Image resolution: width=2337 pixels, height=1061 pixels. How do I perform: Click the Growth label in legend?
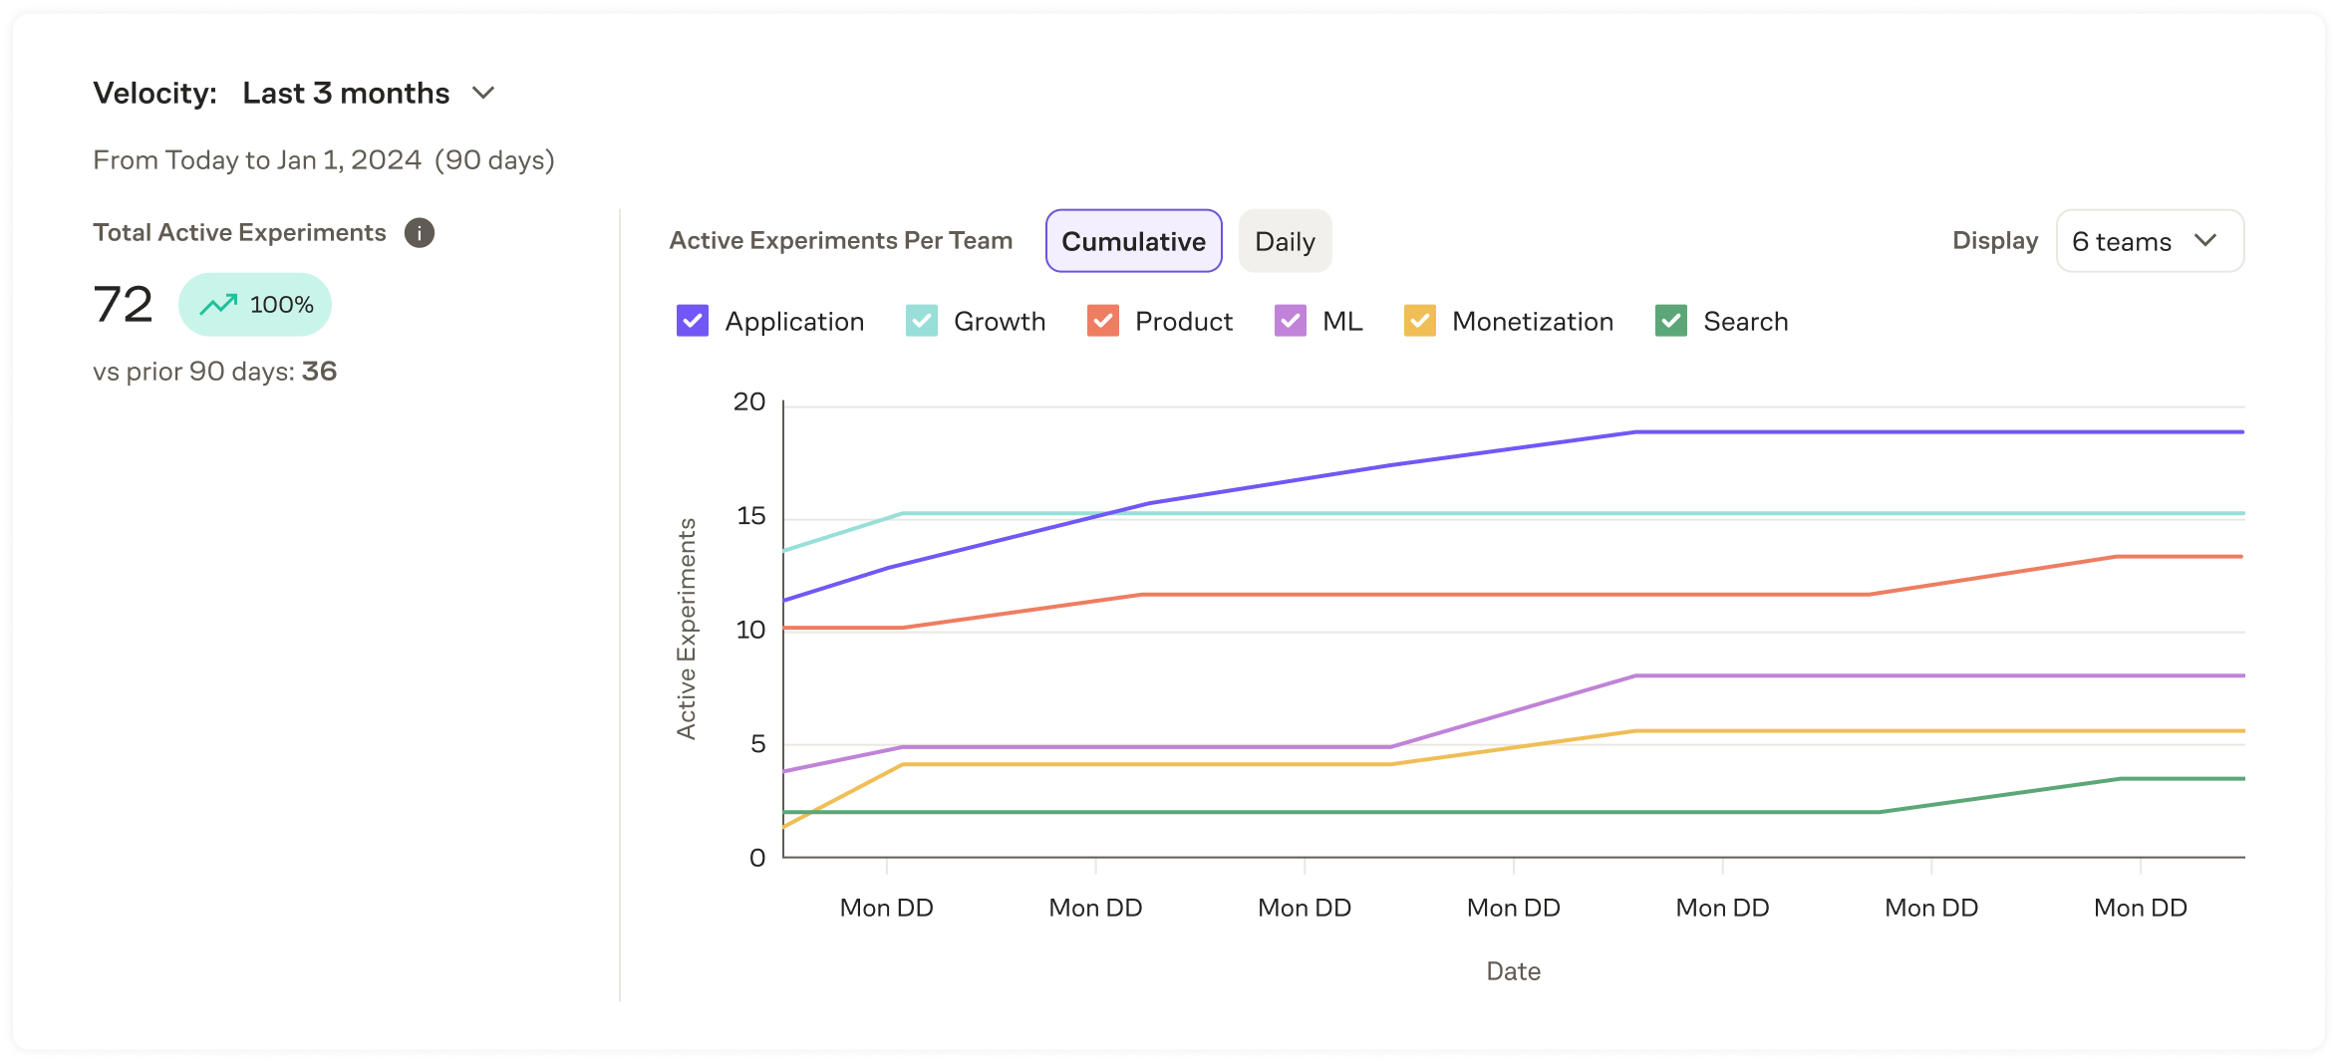[1000, 322]
